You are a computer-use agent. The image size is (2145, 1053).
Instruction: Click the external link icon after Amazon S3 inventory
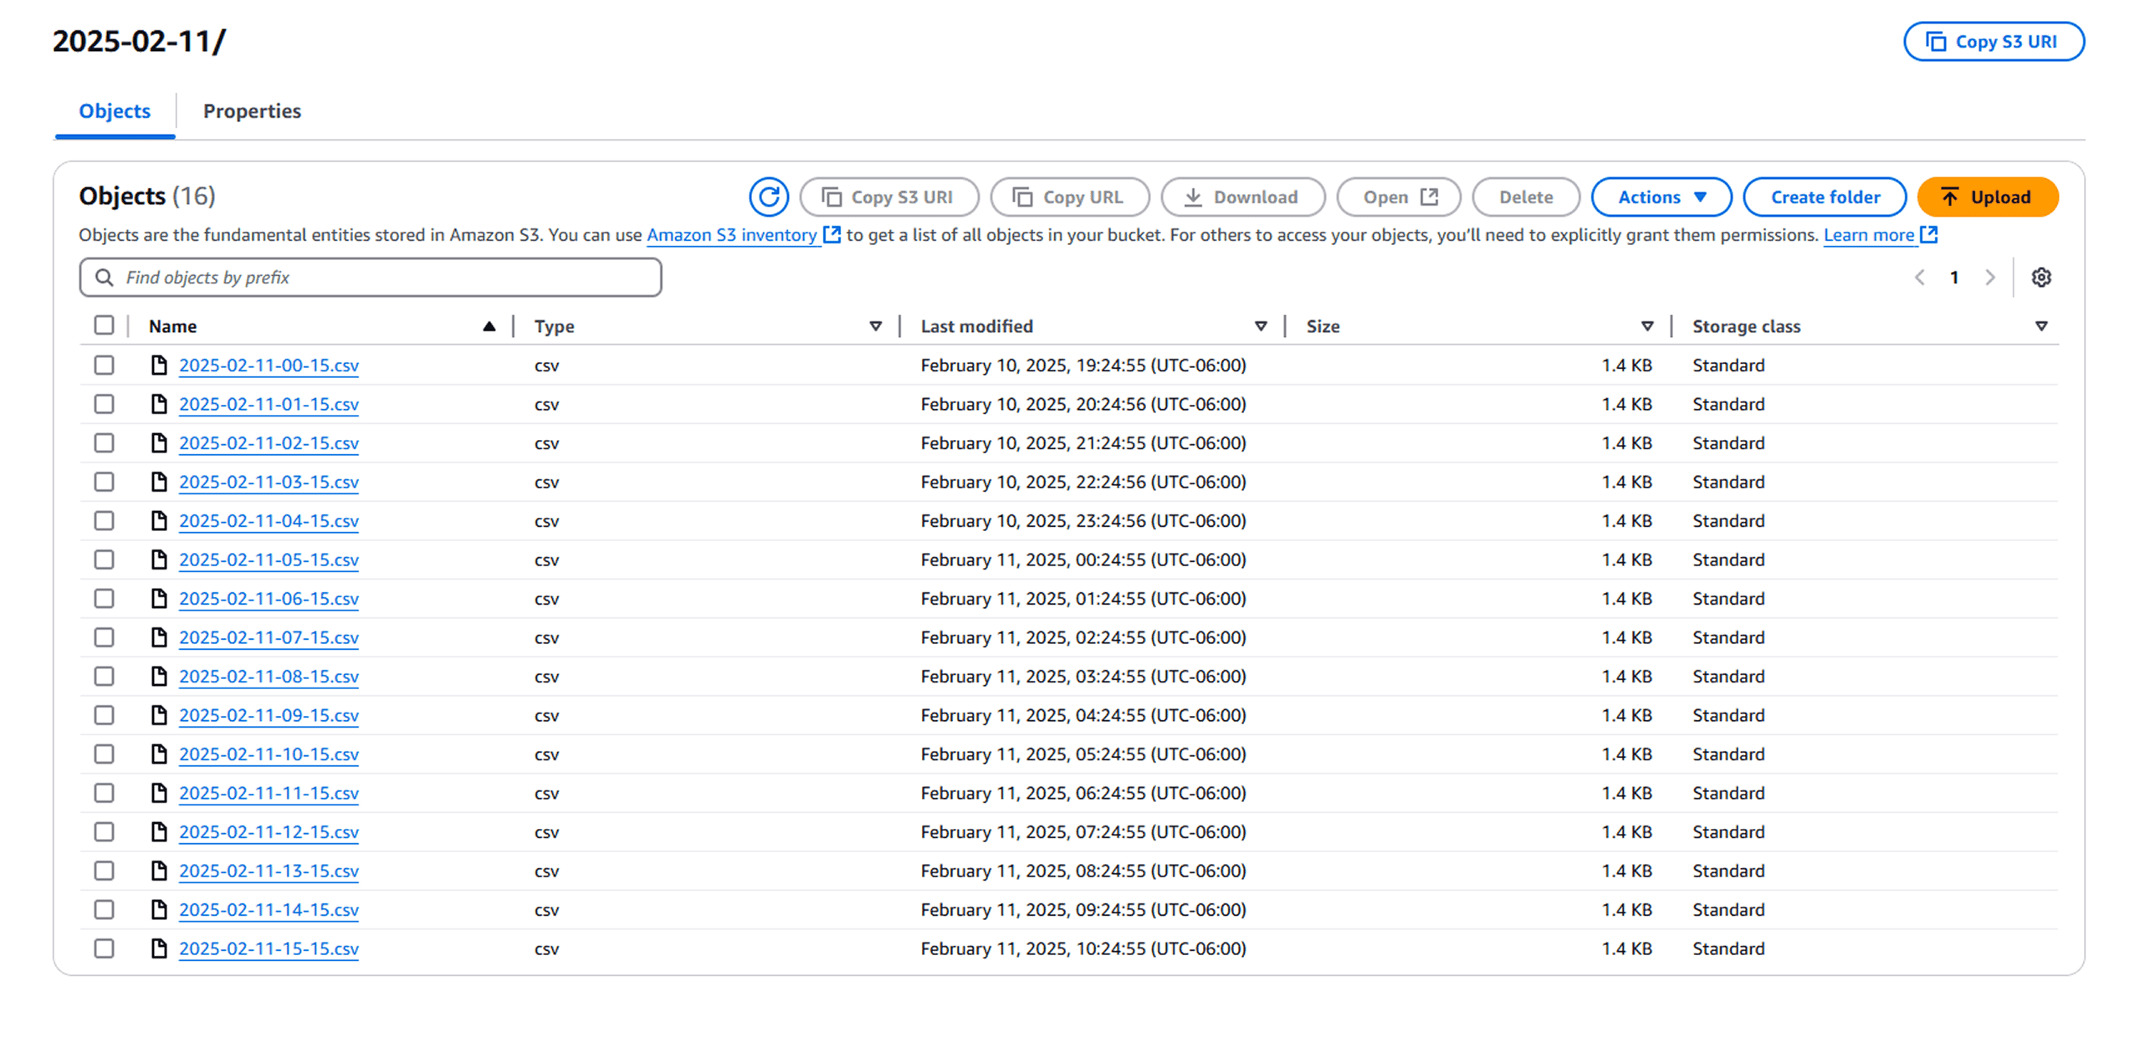coord(832,235)
